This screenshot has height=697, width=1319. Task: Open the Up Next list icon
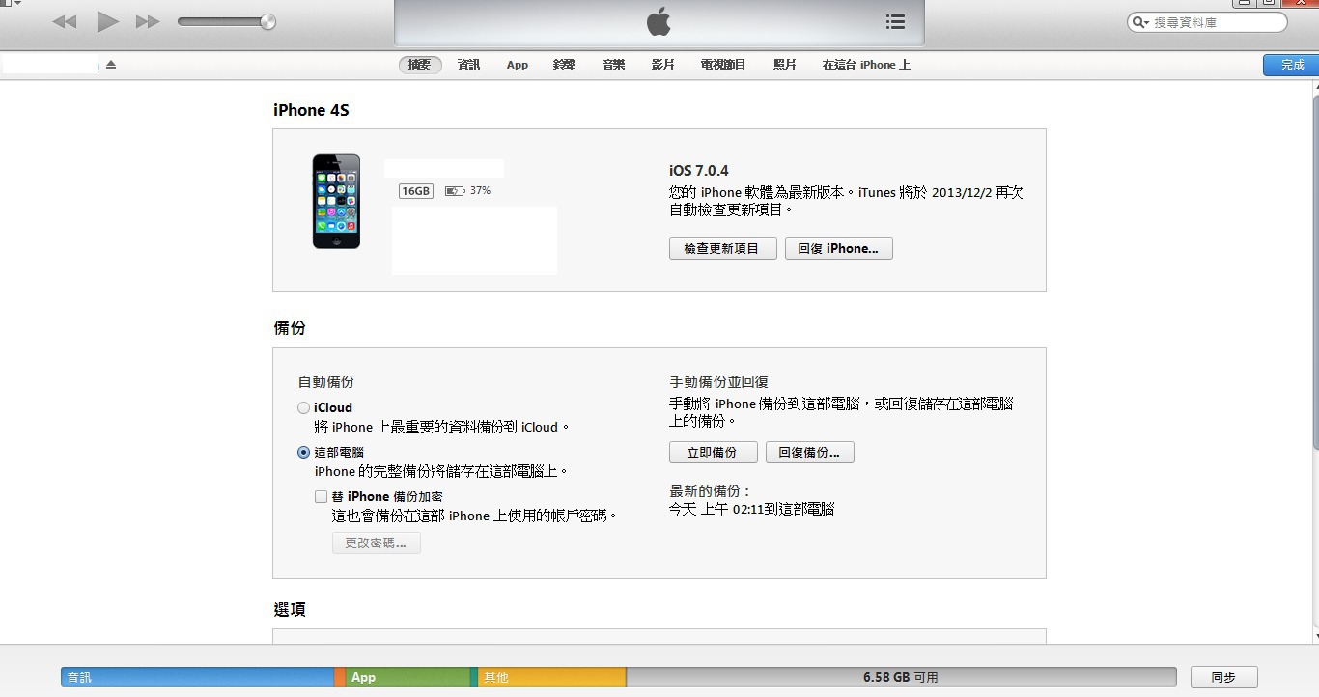click(895, 21)
